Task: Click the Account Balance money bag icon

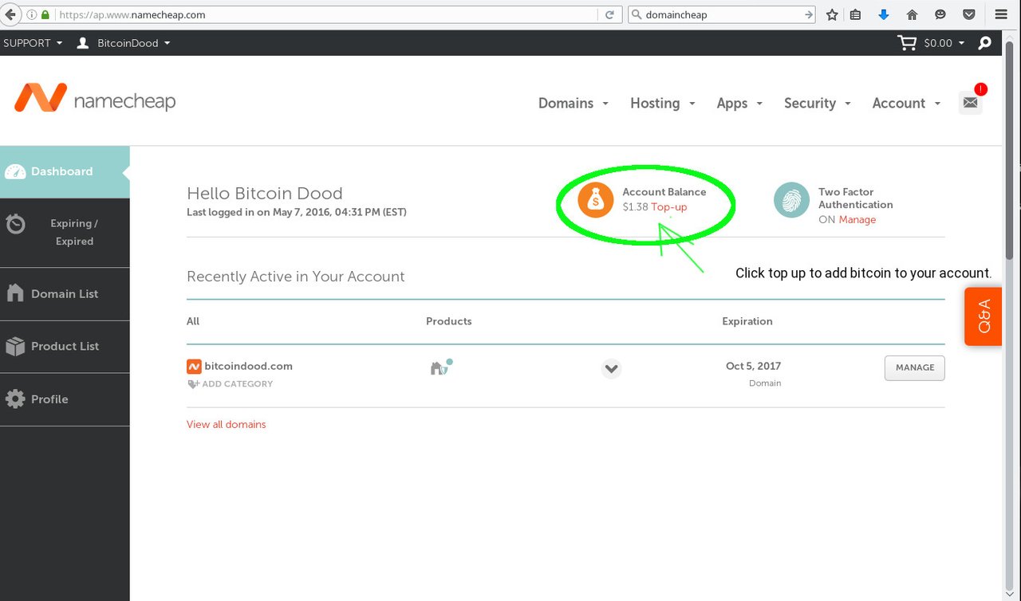Action: (x=594, y=199)
